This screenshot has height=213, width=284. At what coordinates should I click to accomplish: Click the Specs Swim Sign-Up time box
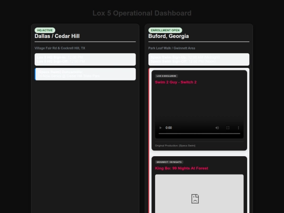pos(199,59)
